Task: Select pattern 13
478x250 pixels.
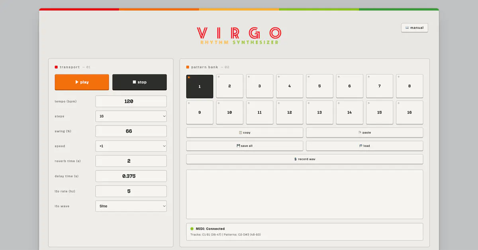Action: click(319, 112)
